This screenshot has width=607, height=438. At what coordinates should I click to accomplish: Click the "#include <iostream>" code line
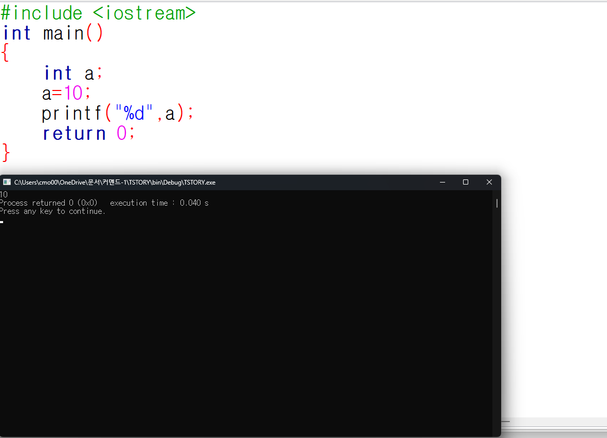98,13
